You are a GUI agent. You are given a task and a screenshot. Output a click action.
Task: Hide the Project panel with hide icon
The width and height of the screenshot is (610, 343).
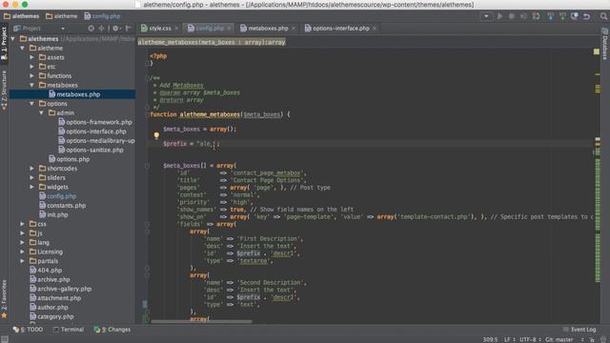[128, 29]
